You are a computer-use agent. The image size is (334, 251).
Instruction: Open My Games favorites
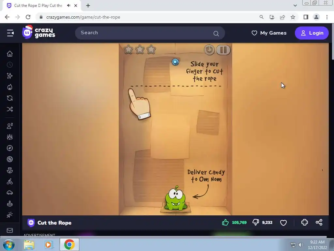coord(269,33)
